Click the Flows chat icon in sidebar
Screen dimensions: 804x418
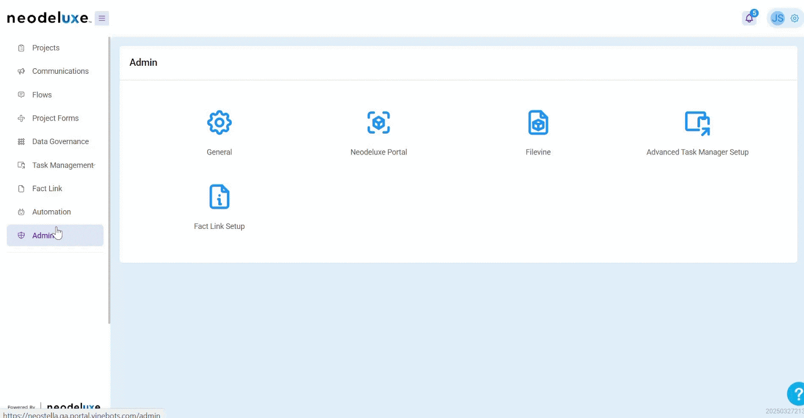pyautogui.click(x=21, y=95)
